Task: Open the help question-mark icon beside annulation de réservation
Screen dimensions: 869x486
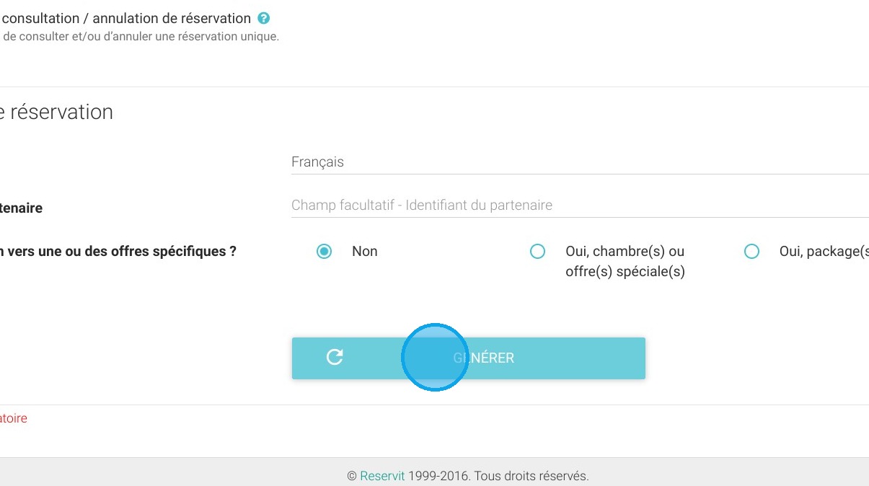Action: [x=264, y=19]
